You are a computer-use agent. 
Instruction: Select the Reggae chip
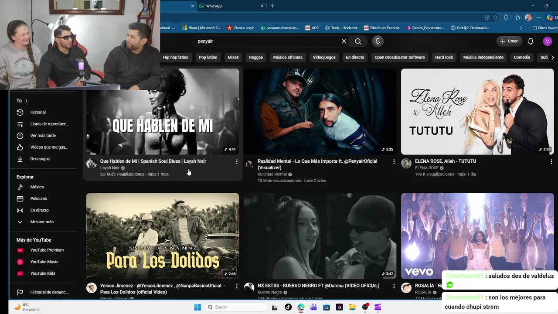[x=256, y=57]
